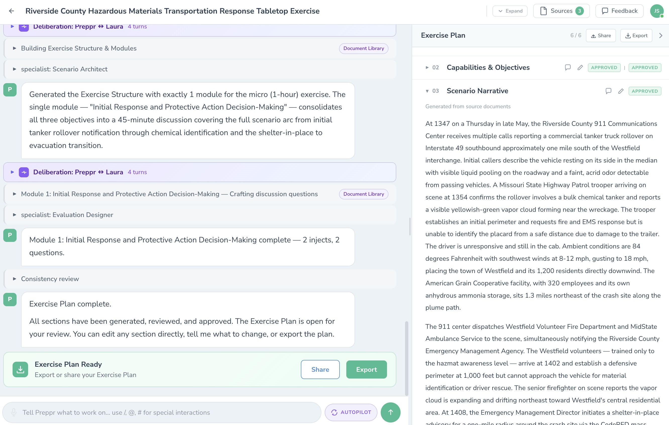
Task: Open comments on Capabilities & Objectives
Action: coord(568,68)
